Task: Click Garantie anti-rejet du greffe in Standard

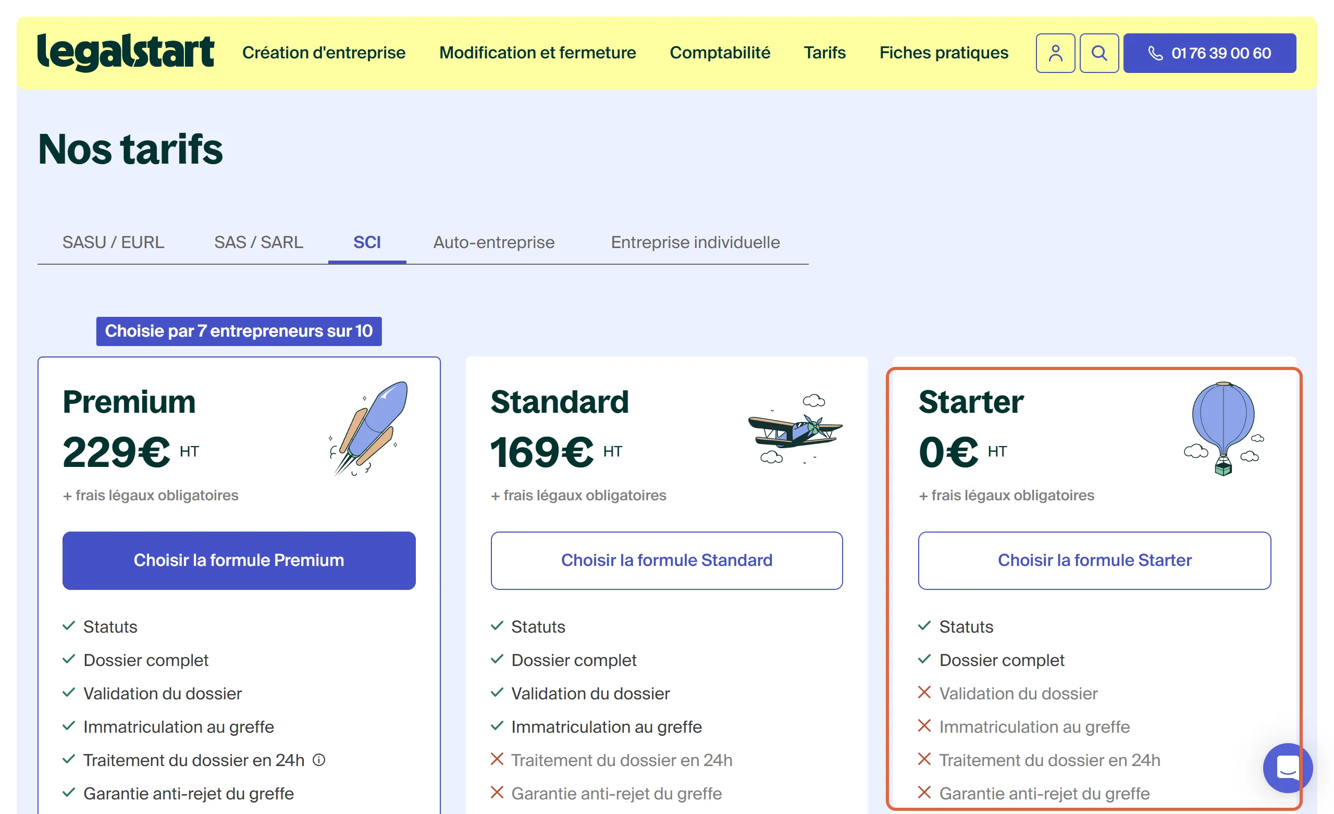Action: coord(616,794)
